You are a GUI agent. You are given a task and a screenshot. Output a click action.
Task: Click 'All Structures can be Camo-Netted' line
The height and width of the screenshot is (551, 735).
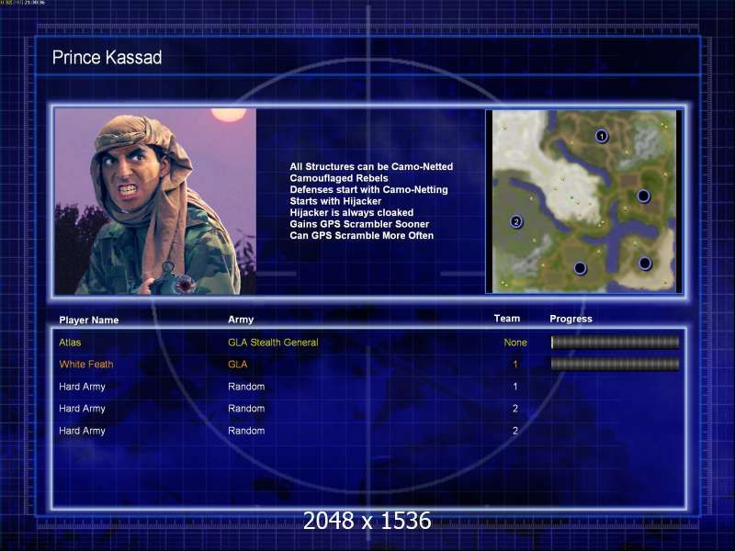[x=371, y=166]
